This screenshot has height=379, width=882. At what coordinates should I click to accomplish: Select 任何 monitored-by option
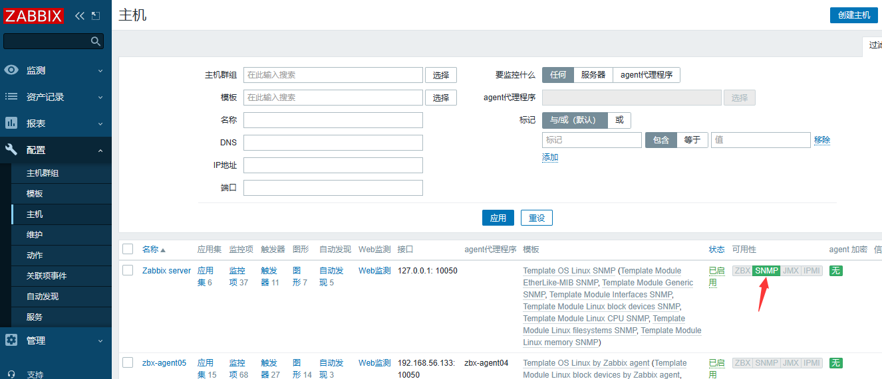(558, 75)
